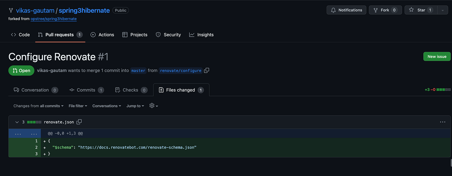The height and width of the screenshot is (176, 452).
Task: Click the Configure Renovate #1 title
Action: pos(58,57)
